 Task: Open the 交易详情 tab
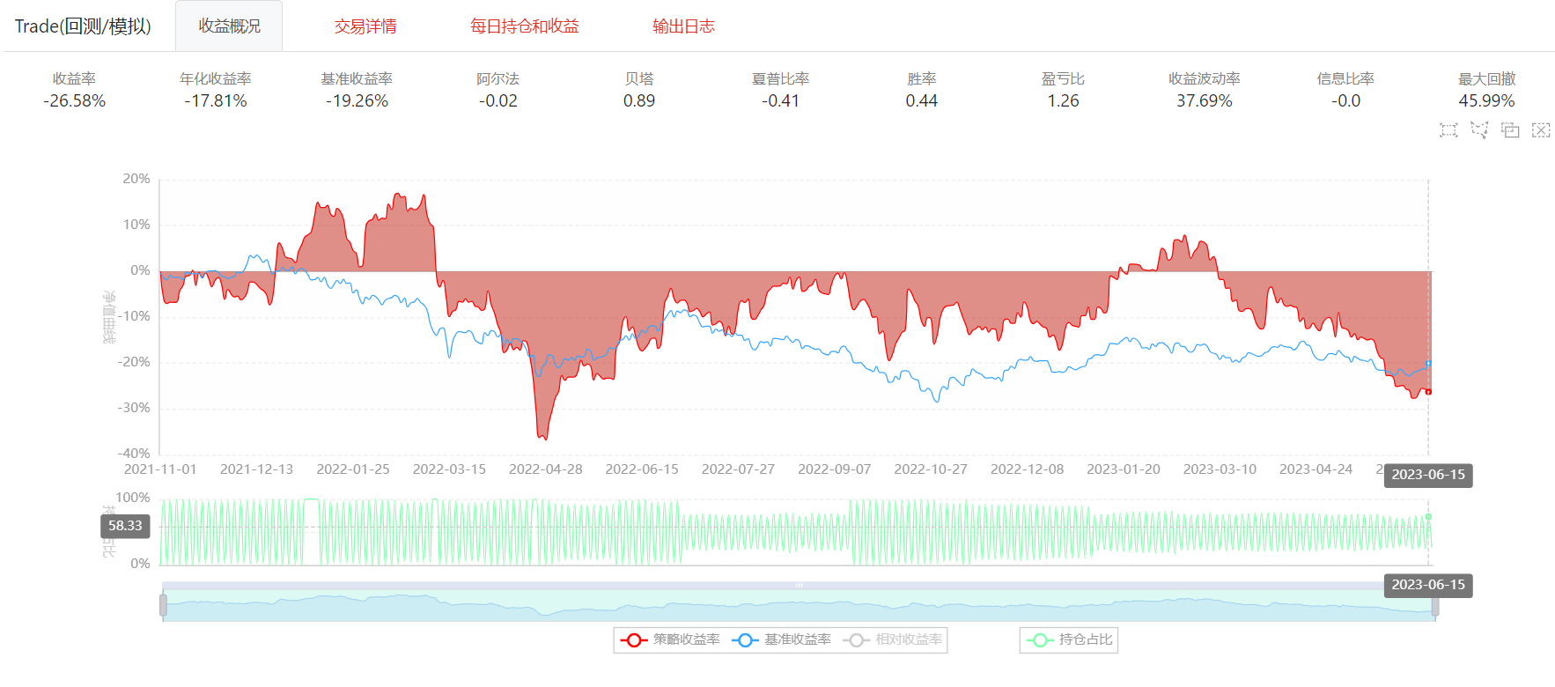click(365, 26)
